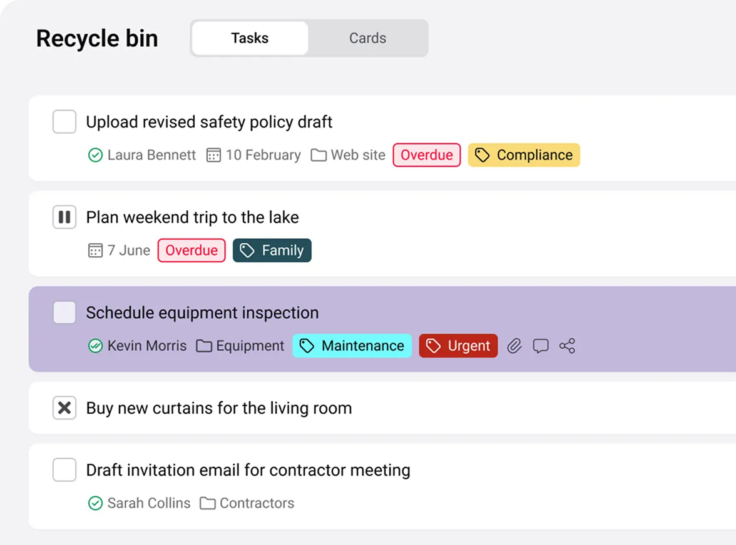Click green check icon beside Laura Bennett
This screenshot has height=545, width=736.
95,155
